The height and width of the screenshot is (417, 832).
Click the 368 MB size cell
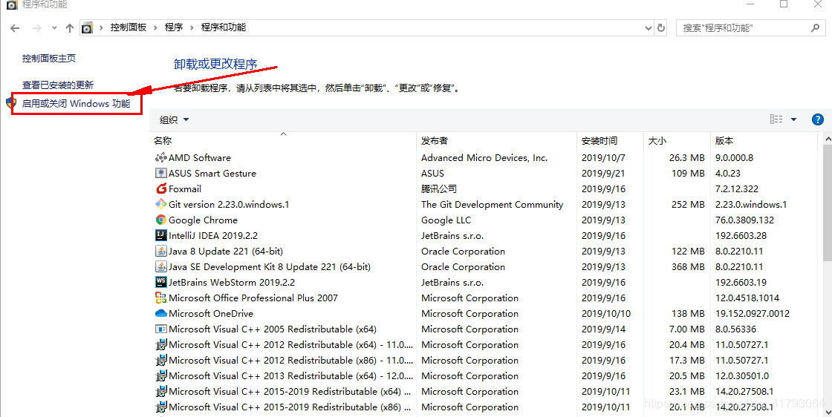(x=688, y=266)
